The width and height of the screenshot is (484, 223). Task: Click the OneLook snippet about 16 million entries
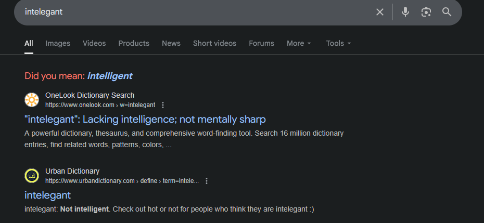coord(184,139)
